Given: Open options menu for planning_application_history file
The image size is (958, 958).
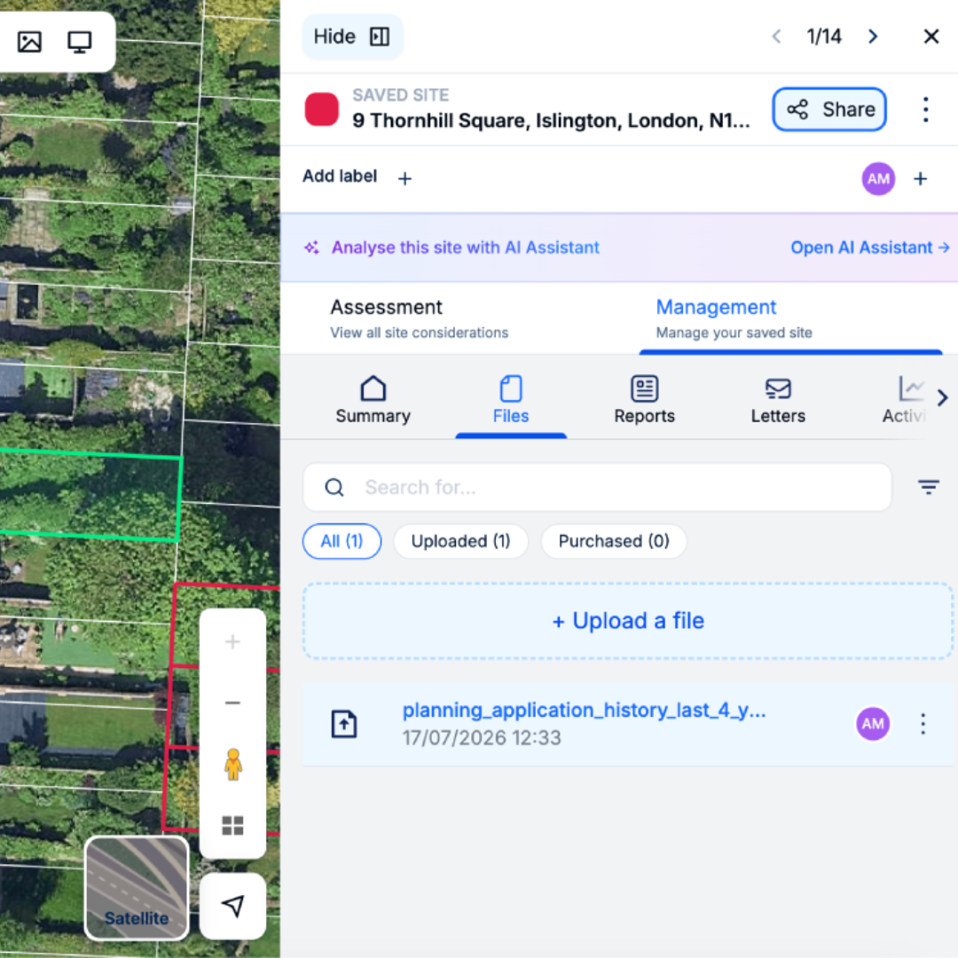Looking at the screenshot, I should tap(923, 724).
